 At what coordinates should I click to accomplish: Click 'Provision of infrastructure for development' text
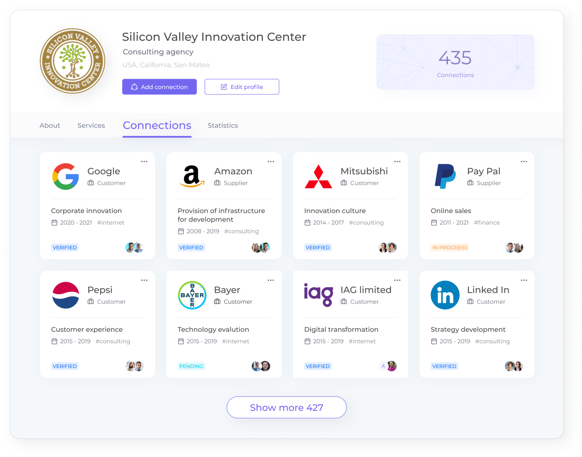click(221, 215)
